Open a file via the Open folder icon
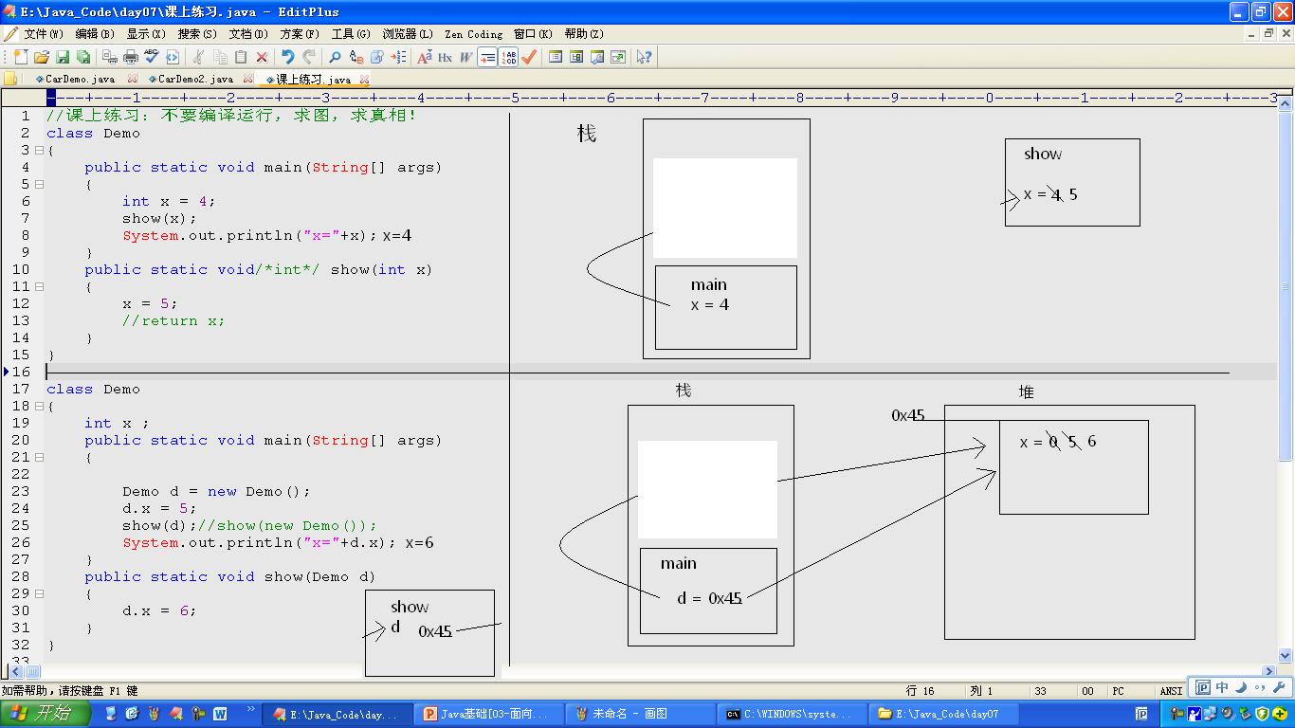The height and width of the screenshot is (728, 1295). pyautogui.click(x=42, y=57)
